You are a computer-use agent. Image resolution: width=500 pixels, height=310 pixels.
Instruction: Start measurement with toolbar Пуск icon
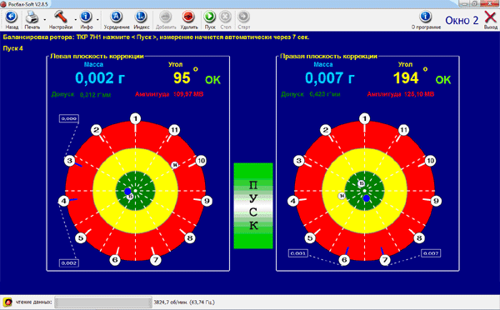(210, 19)
